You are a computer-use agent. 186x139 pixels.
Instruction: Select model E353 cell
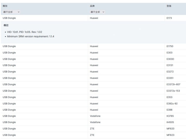(169, 97)
